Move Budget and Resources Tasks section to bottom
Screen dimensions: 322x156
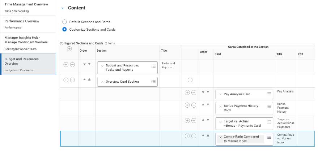click(x=84, y=64)
